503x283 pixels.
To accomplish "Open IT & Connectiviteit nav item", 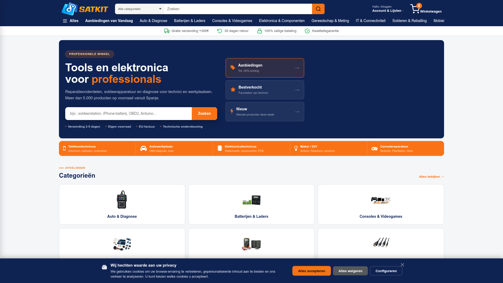I will (x=370, y=21).
